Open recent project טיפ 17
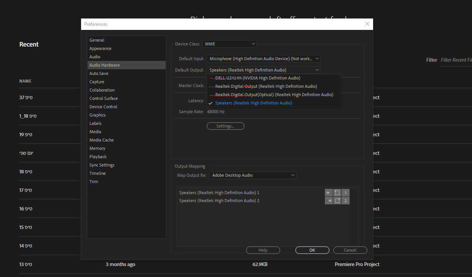Viewport: 472px width, 277px height. pos(26,190)
